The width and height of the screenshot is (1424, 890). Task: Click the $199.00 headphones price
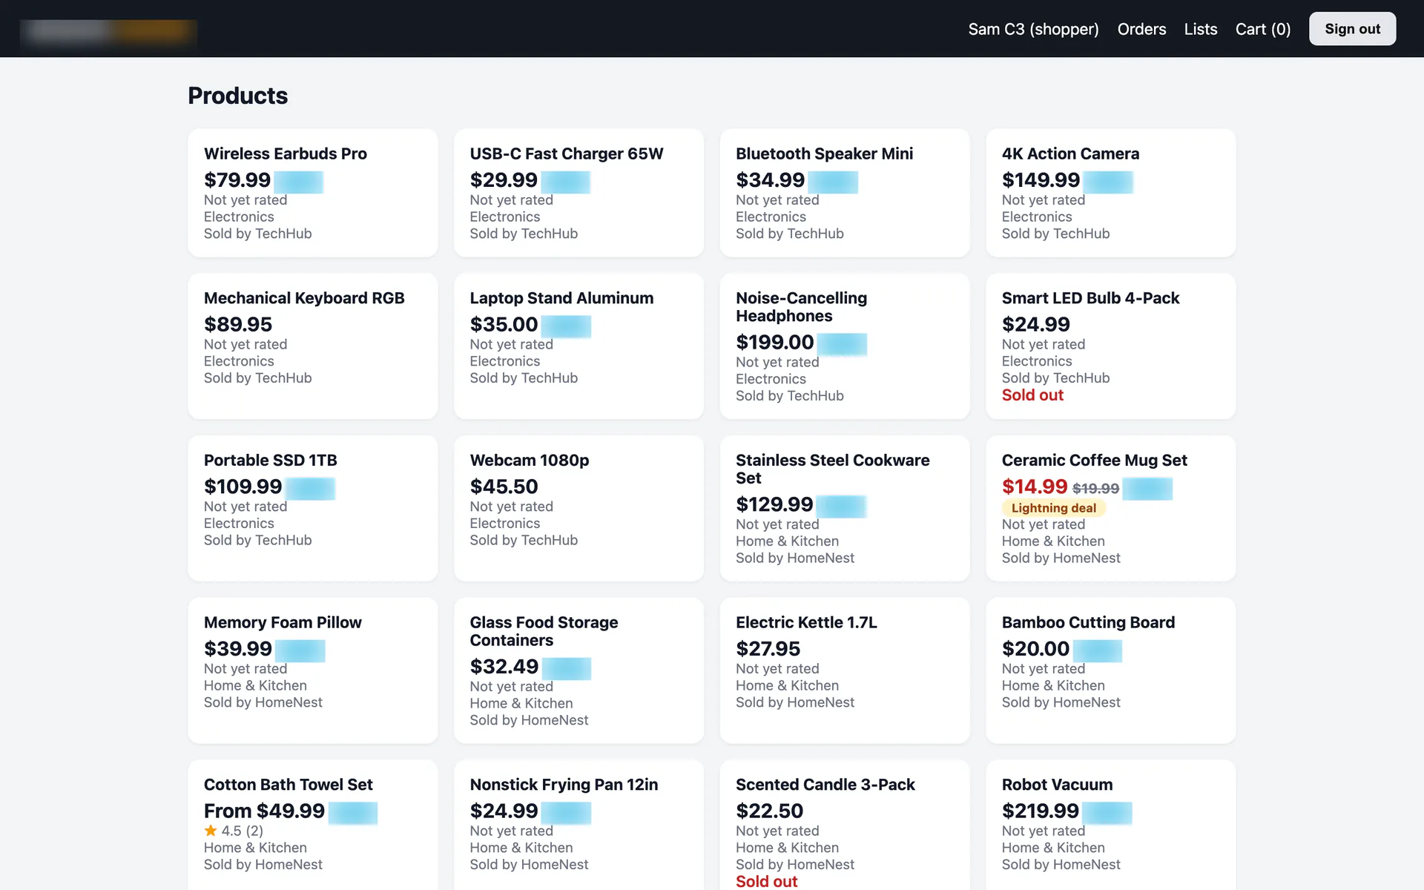[774, 343]
